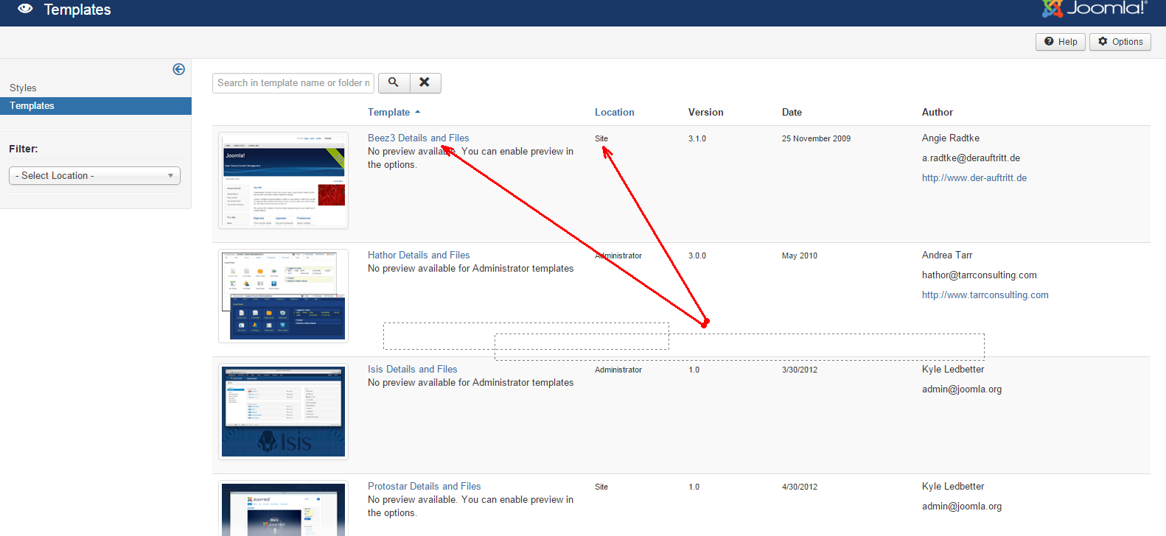Click the Beez3 template thumbnail
This screenshot has height=536, width=1166.
click(283, 180)
